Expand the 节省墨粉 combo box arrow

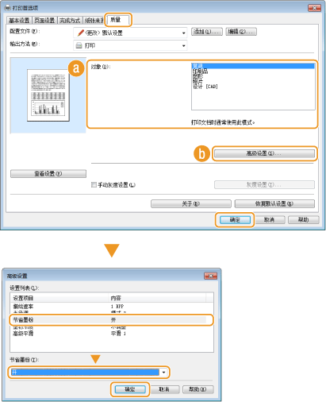[x=163, y=373]
